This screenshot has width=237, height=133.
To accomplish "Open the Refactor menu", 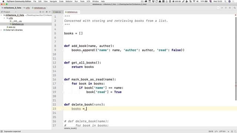I will coord(69,1).
